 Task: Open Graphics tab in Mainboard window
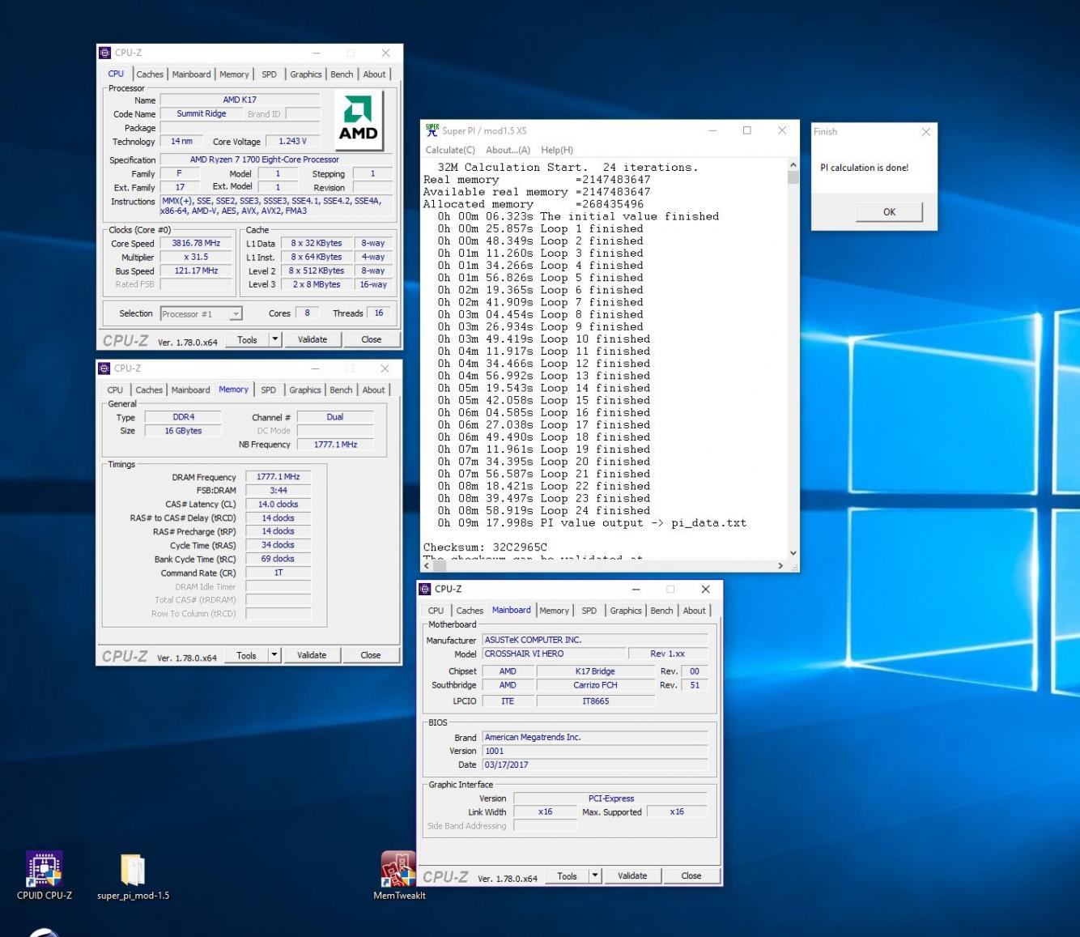625,611
